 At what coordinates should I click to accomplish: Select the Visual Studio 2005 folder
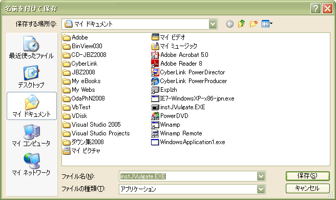click(x=92, y=125)
